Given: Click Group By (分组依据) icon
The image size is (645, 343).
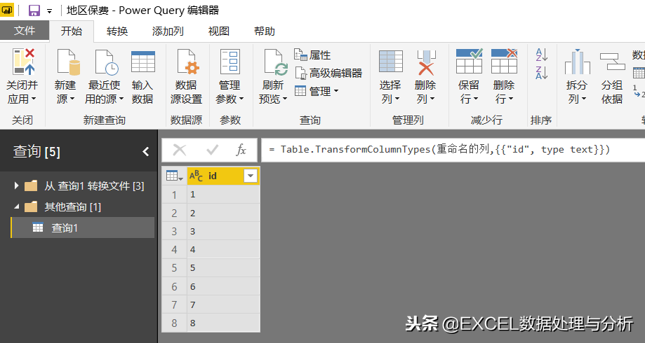Looking at the screenshot, I should click(612, 62).
